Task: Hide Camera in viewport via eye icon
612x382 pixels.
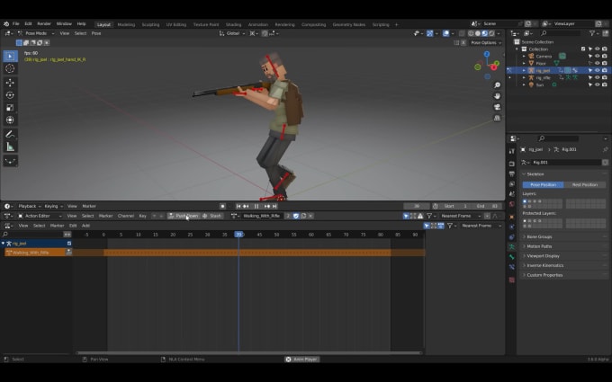Action: tap(598, 56)
